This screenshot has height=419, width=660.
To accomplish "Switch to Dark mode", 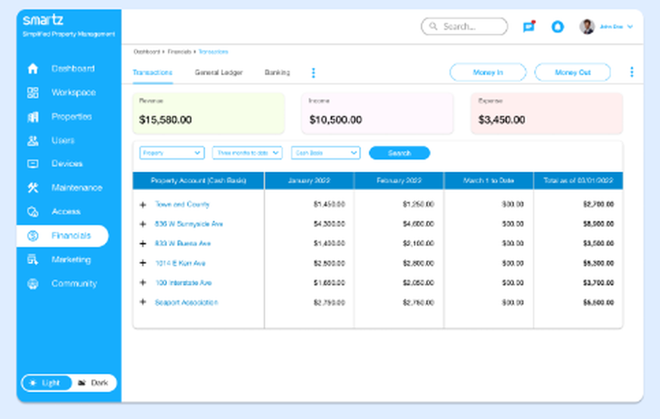I will tap(93, 383).
